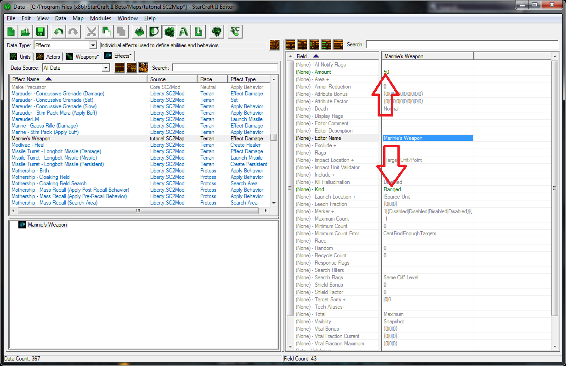Click the middle orange icon beside Data Source
This screenshot has height=366, width=566.
tap(131, 67)
